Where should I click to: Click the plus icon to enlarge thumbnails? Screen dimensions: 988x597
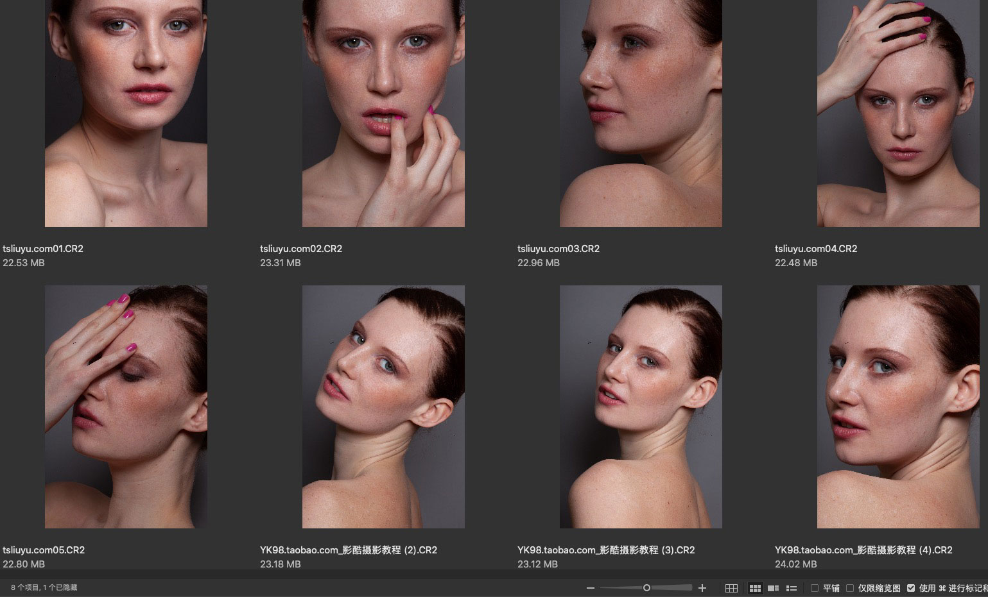click(x=702, y=588)
